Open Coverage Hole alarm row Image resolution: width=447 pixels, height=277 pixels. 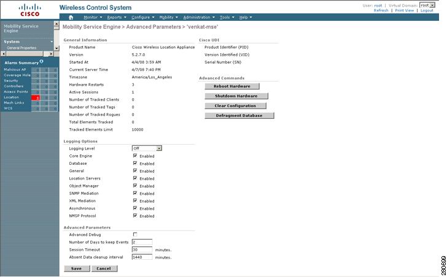[x=17, y=75]
